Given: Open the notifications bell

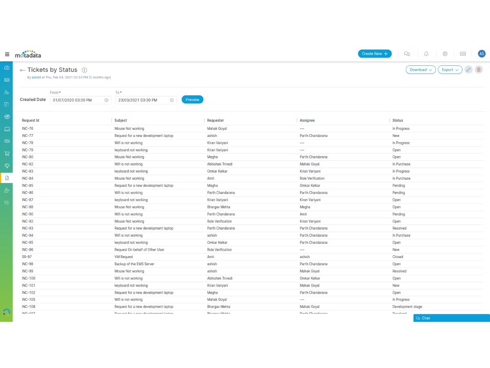Looking at the screenshot, I should [426, 54].
